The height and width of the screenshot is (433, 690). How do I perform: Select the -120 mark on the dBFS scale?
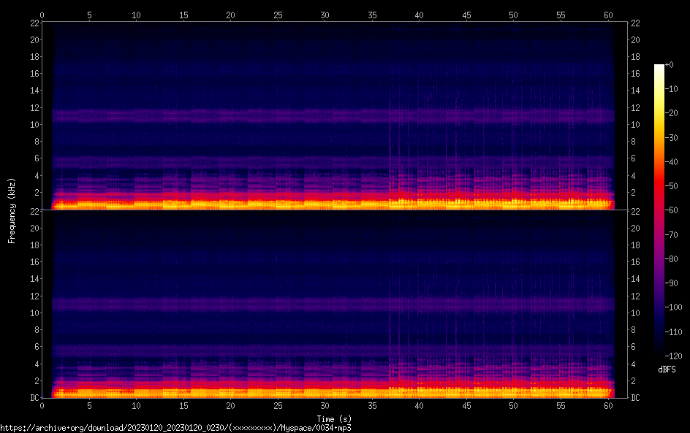pos(674,355)
